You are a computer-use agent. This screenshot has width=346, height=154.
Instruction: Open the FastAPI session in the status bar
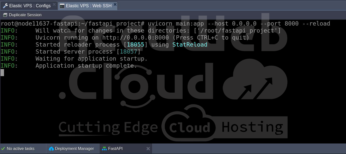tap(116, 148)
